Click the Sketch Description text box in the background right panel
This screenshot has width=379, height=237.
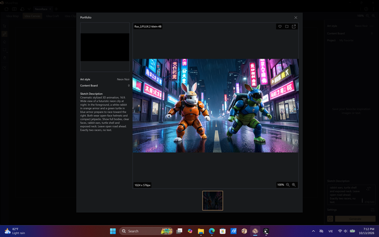tap(351, 194)
